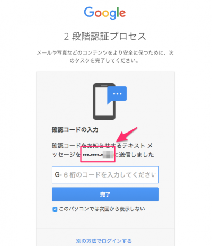Click the blue chat bubble icon
212x246 pixels.
117,95
